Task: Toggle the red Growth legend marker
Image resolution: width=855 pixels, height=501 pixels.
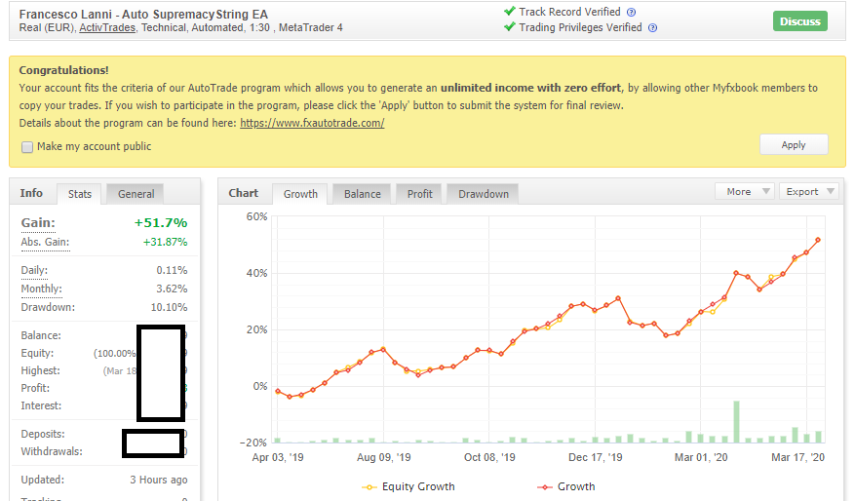Action: click(544, 486)
